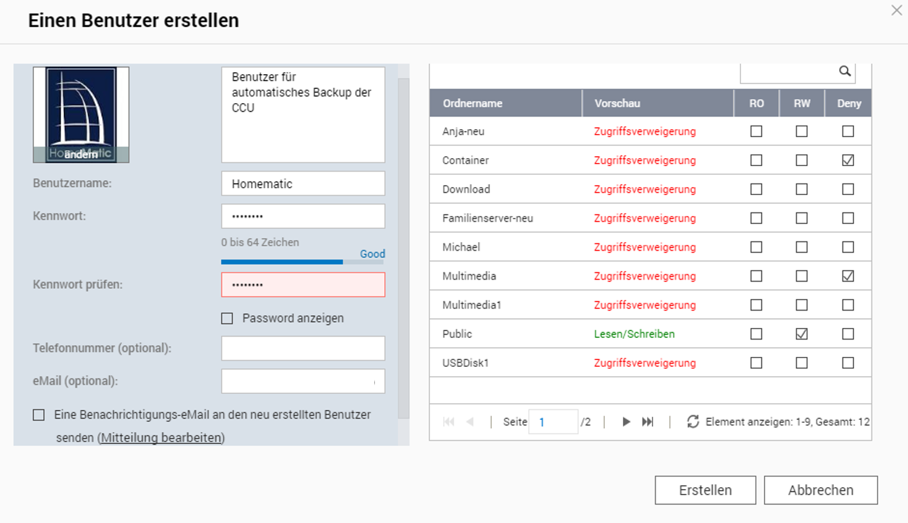Click the Abbrechen button
Viewport: 908px width, 523px height.
click(x=820, y=490)
